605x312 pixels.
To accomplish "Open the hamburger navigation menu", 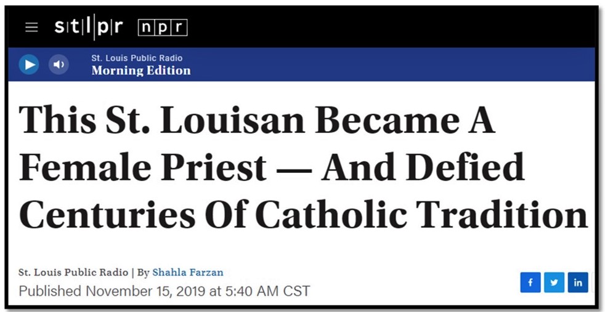I will point(31,28).
